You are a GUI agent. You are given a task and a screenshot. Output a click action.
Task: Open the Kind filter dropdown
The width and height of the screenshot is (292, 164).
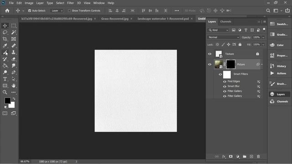(219, 30)
